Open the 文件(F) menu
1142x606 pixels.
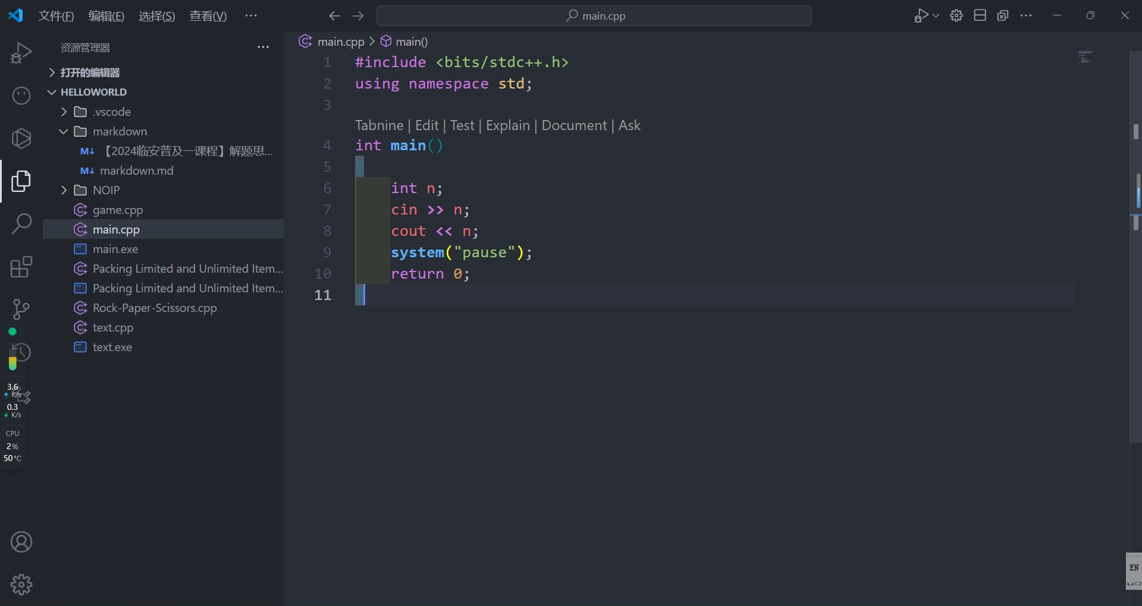[x=56, y=16]
